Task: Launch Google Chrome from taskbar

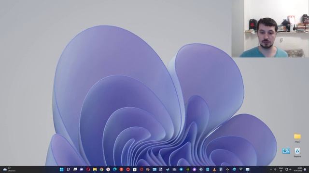Action: coord(101,170)
